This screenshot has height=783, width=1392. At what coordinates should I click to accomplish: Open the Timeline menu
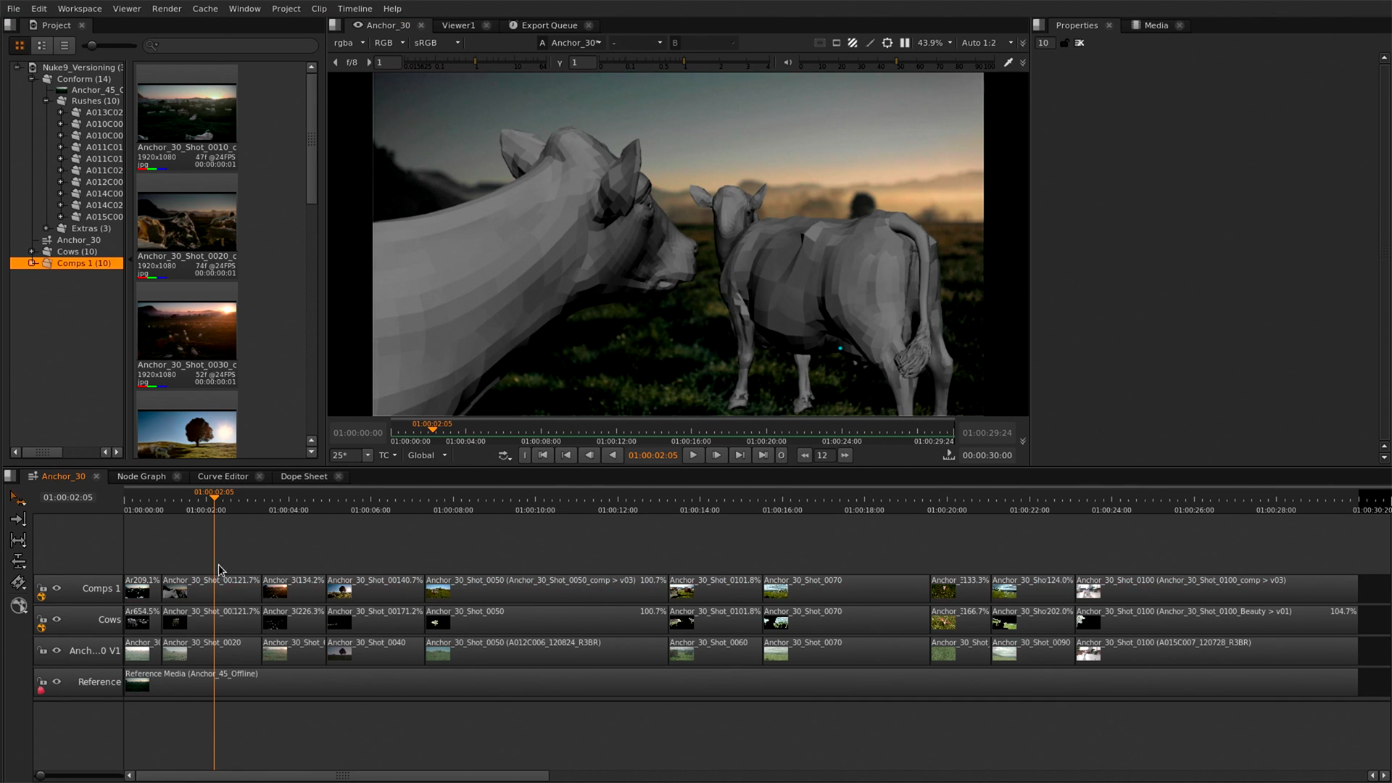(x=355, y=8)
